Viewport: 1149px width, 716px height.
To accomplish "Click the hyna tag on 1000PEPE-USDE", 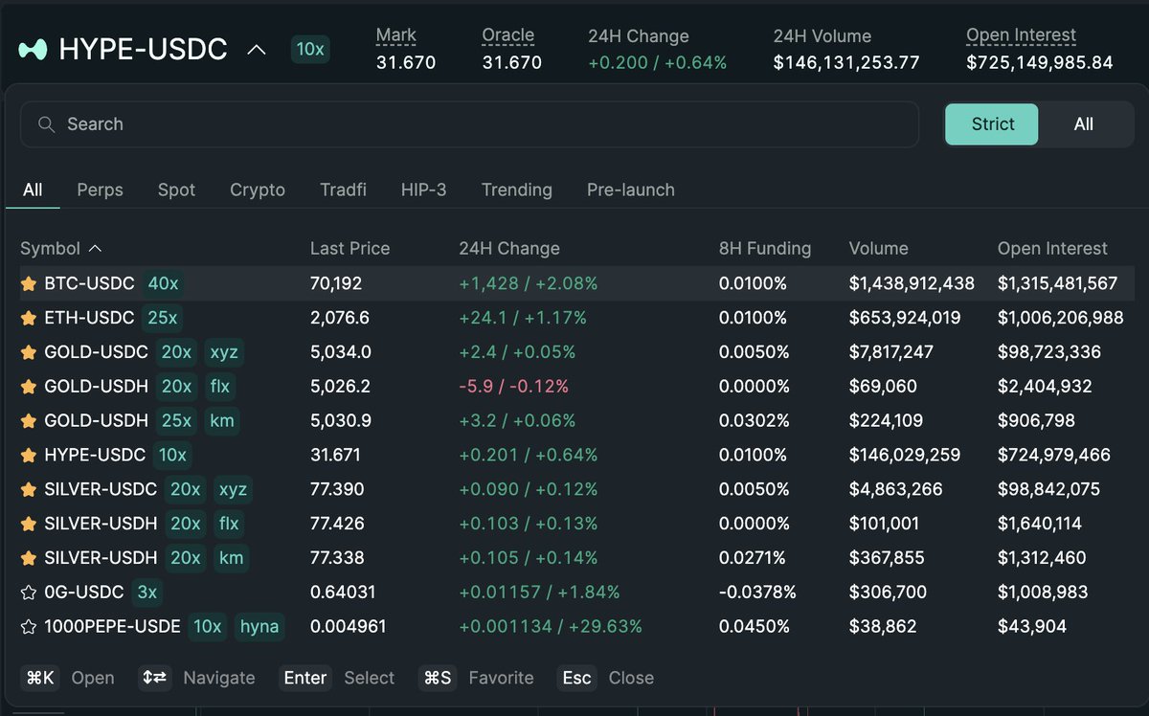I will coord(259,627).
